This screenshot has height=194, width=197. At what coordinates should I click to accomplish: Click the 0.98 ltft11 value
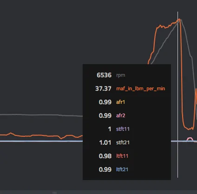105,156
